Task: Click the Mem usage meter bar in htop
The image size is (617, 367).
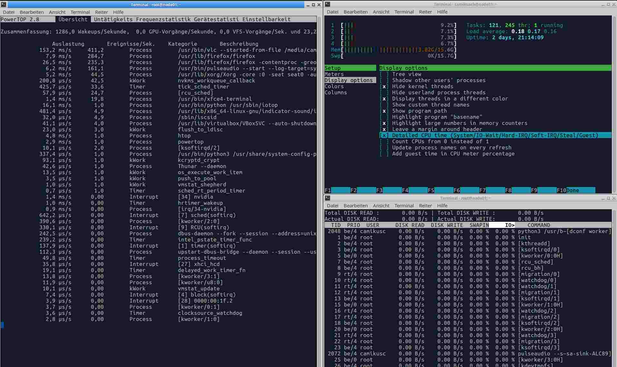Action: [x=398, y=50]
